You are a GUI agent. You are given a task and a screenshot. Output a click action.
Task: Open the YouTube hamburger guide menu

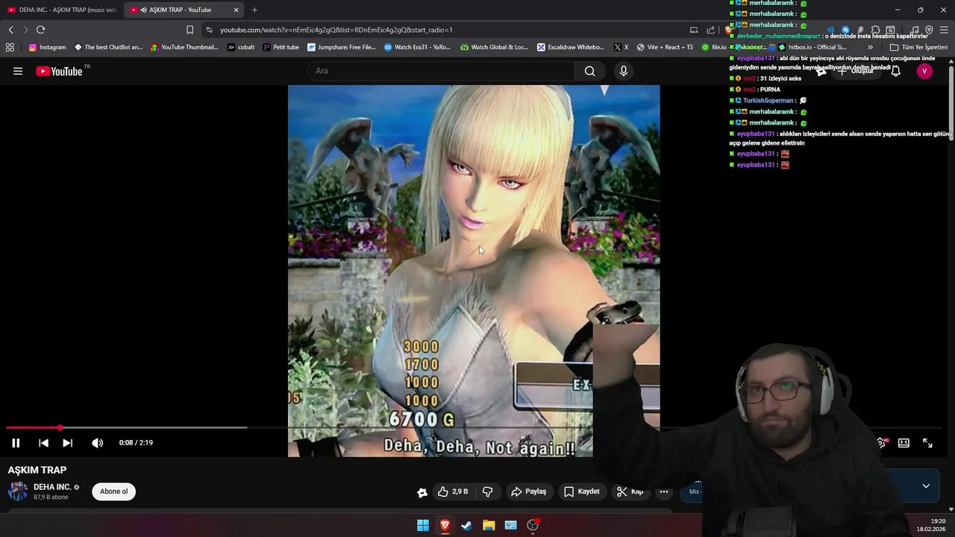tap(18, 71)
